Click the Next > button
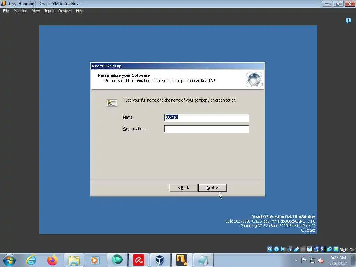This screenshot has height=267, width=356. point(212,188)
